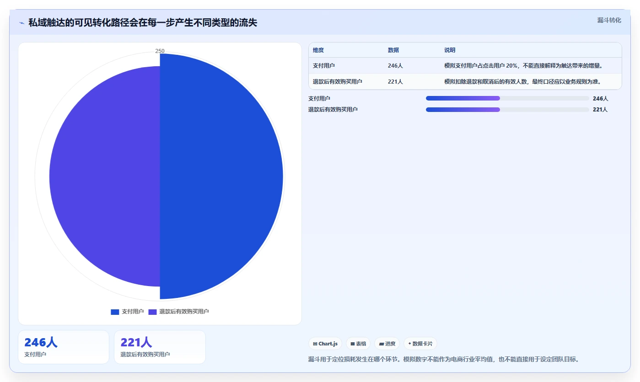Viewport: 640px width, 382px height.
Task: Click the 进度 tag chip
Action: point(387,344)
